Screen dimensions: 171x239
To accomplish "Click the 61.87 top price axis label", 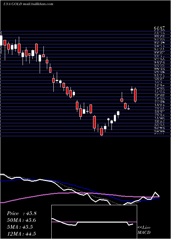I will coord(160,28).
